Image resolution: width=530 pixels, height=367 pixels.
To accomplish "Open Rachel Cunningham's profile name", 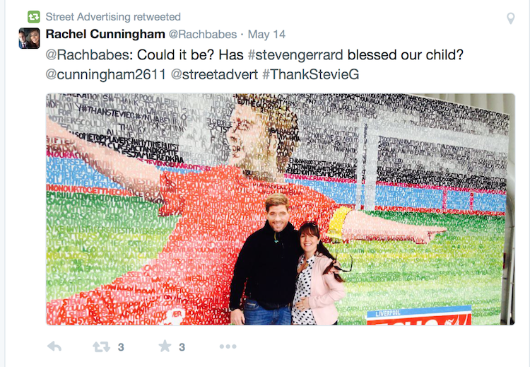I will tap(105, 34).
